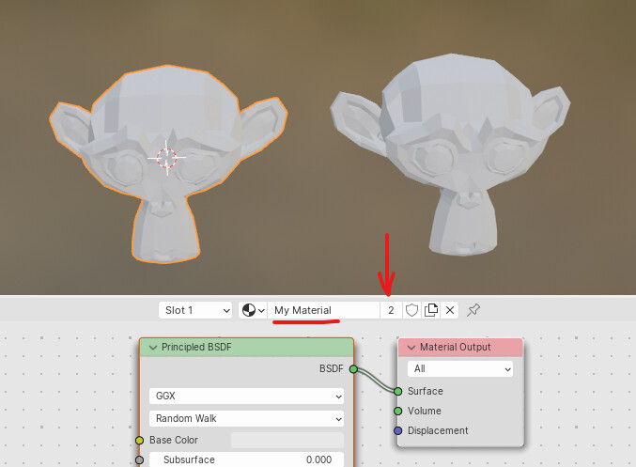Viewport: 636px width, 467px height.
Task: Select the Material Output node header
Action: [460, 348]
